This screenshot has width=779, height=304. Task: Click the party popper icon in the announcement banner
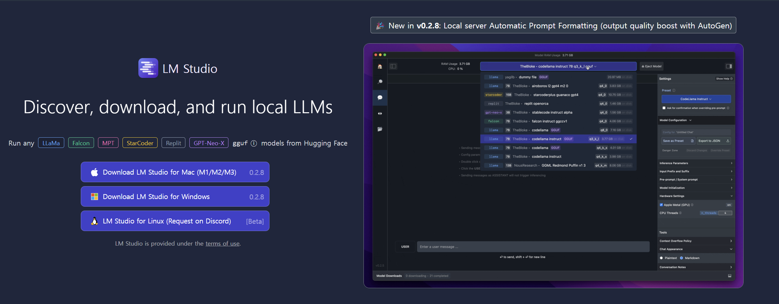pos(380,25)
